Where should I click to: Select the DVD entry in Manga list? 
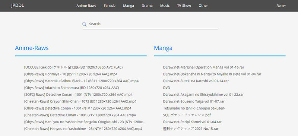click(167, 88)
